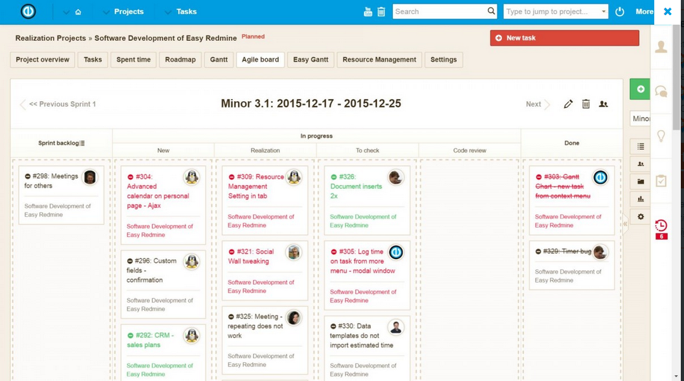The width and height of the screenshot is (684, 381).
Task: Click the page scrollbar down arrow
Action: coord(676,376)
